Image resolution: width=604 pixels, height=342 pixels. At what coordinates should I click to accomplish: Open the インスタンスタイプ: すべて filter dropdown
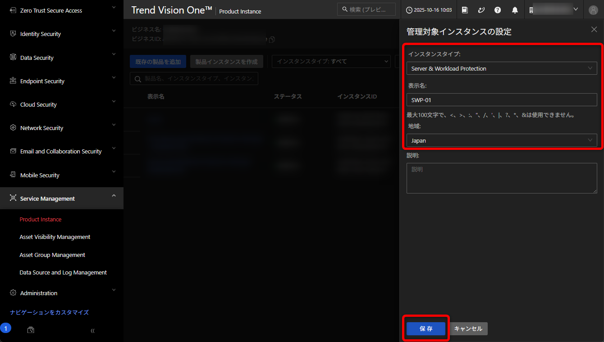(331, 62)
